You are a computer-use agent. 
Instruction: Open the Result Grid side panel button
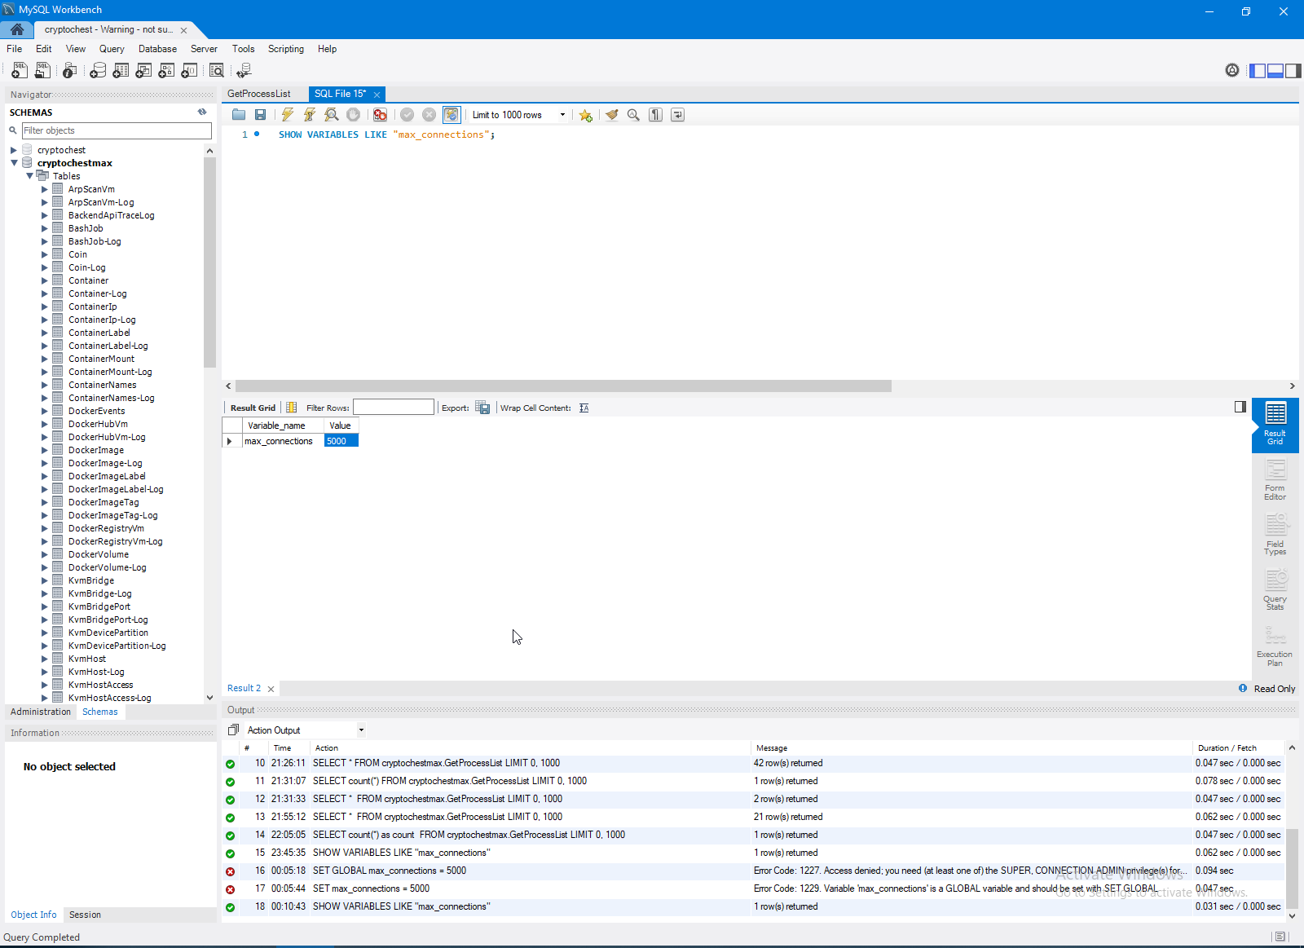tap(1275, 424)
